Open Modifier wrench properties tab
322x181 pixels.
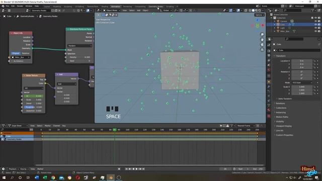pos(269,86)
